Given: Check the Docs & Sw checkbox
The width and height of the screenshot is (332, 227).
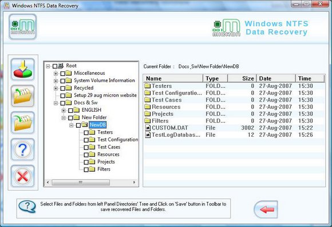Looking at the screenshot, I should point(62,103).
